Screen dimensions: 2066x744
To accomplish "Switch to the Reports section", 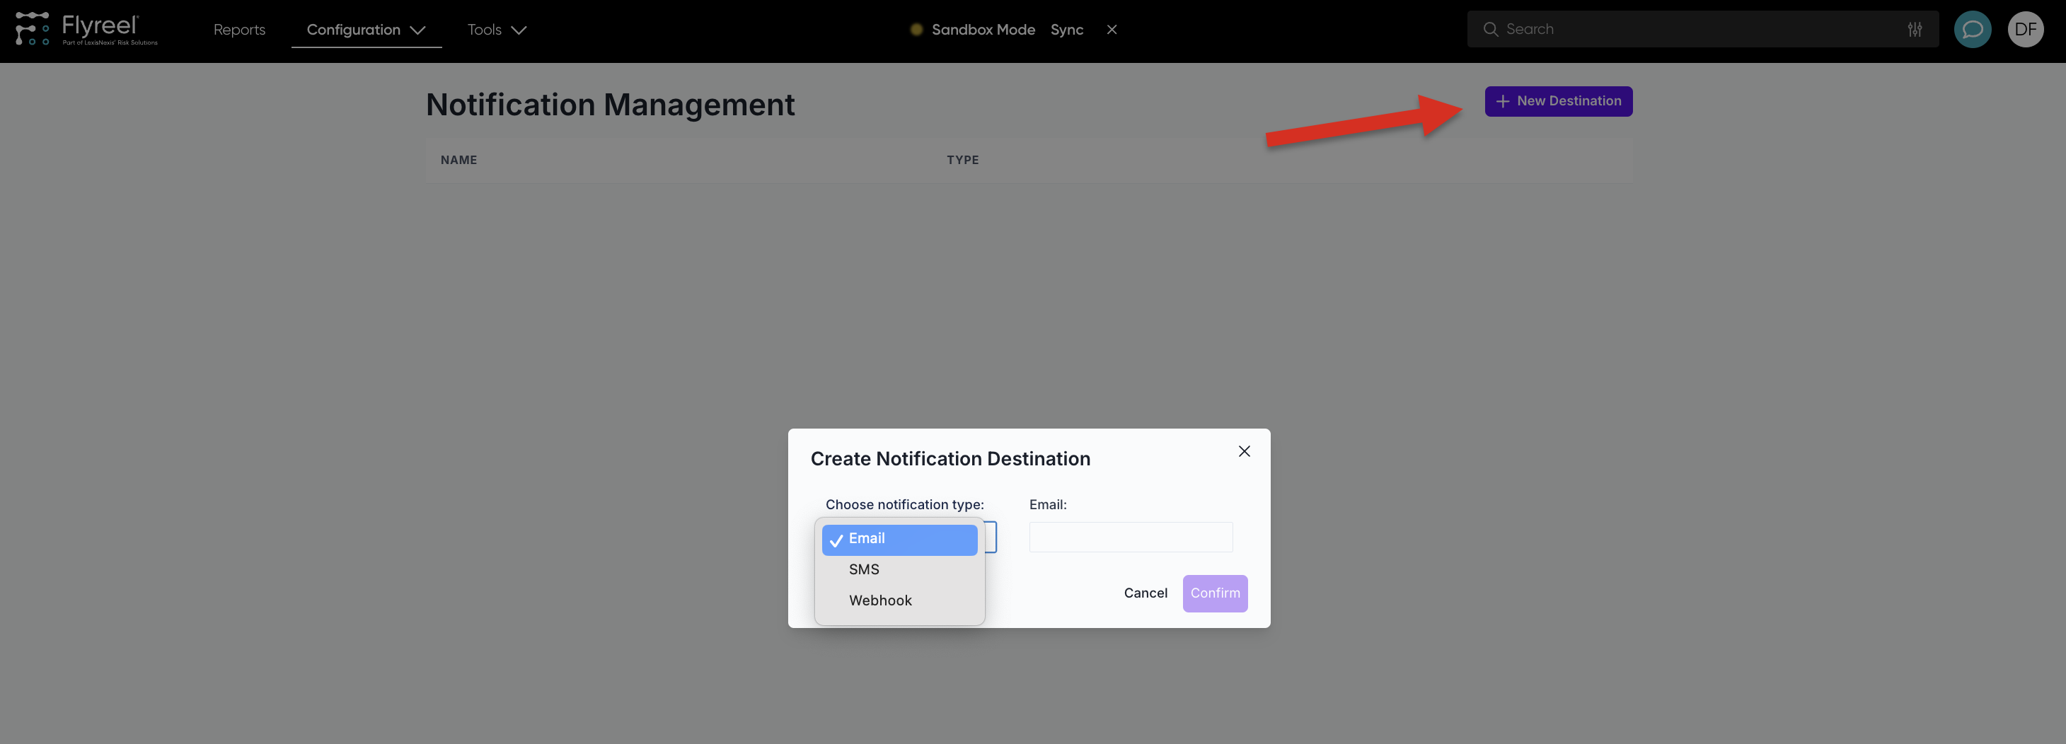I will pos(239,30).
